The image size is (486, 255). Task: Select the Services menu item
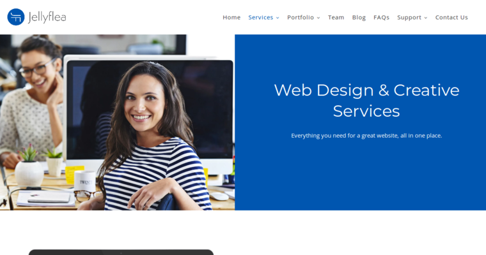click(261, 17)
